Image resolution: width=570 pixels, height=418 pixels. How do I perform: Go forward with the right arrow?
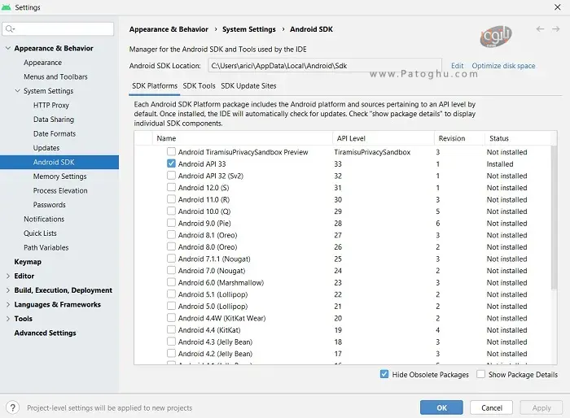(556, 29)
